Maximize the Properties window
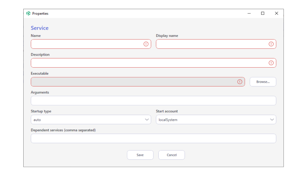The height and width of the screenshot is (176, 305). [263, 13]
